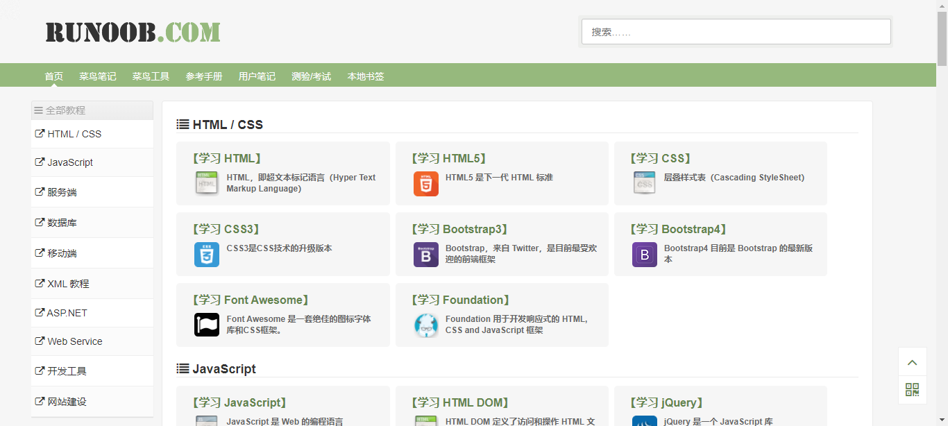Click the QR code icon button
This screenshot has width=948, height=426.
[x=913, y=390]
